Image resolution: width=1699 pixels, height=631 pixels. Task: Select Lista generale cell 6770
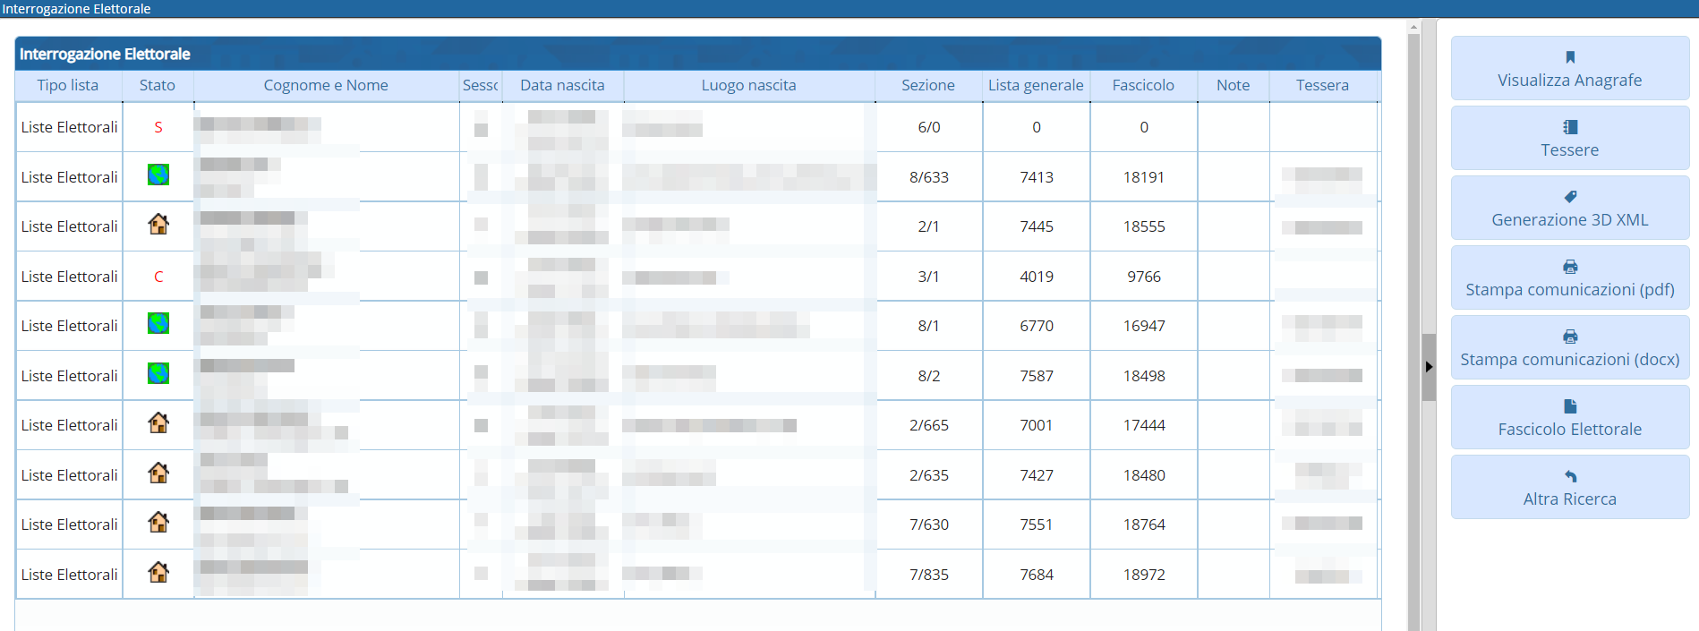tap(1037, 326)
